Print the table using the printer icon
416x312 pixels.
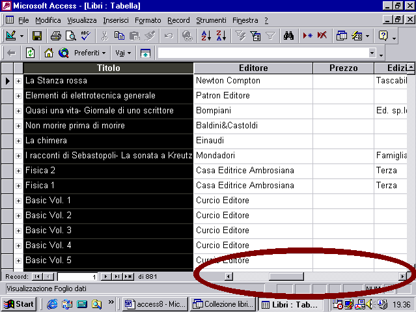pyautogui.click(x=56, y=36)
